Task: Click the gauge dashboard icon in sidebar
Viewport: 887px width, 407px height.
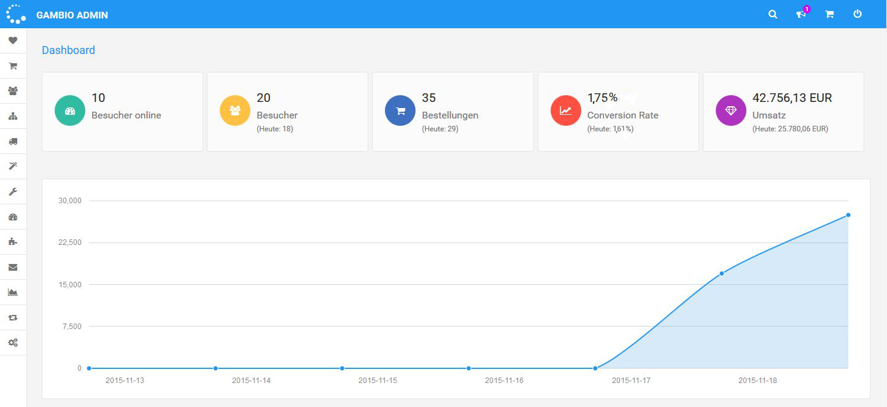Action: [x=13, y=217]
